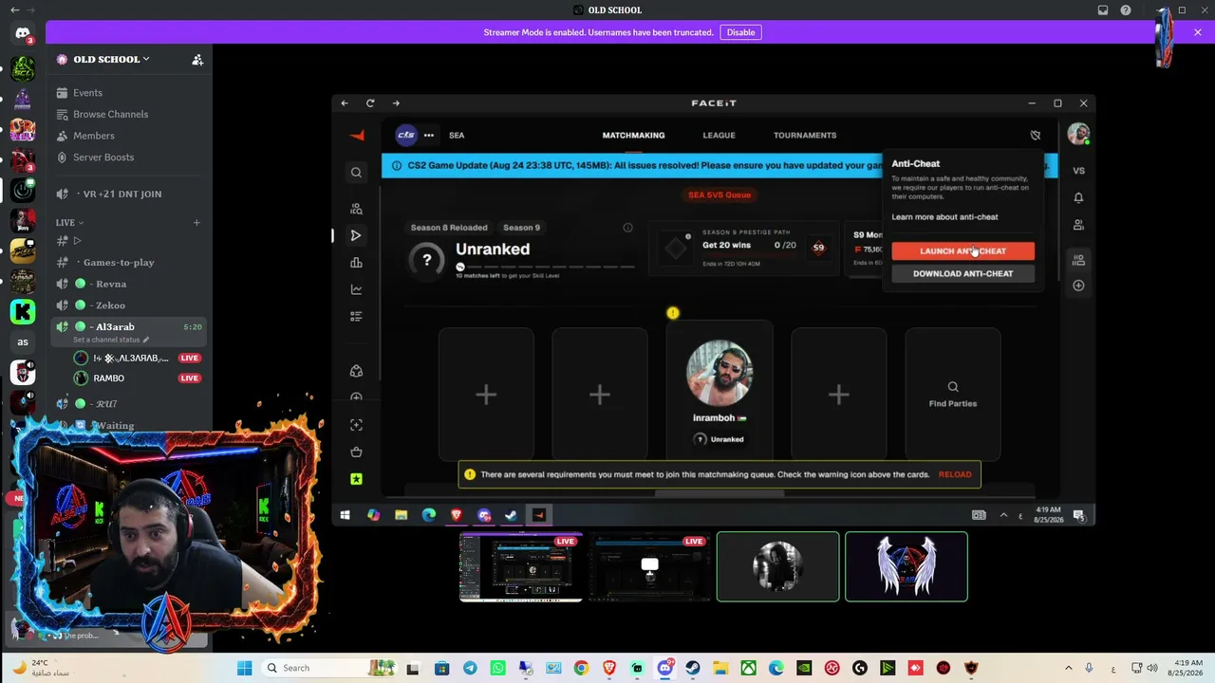The height and width of the screenshot is (683, 1215).
Task: Show hidden icons in host taskbar tray
Action: pyautogui.click(x=1069, y=668)
